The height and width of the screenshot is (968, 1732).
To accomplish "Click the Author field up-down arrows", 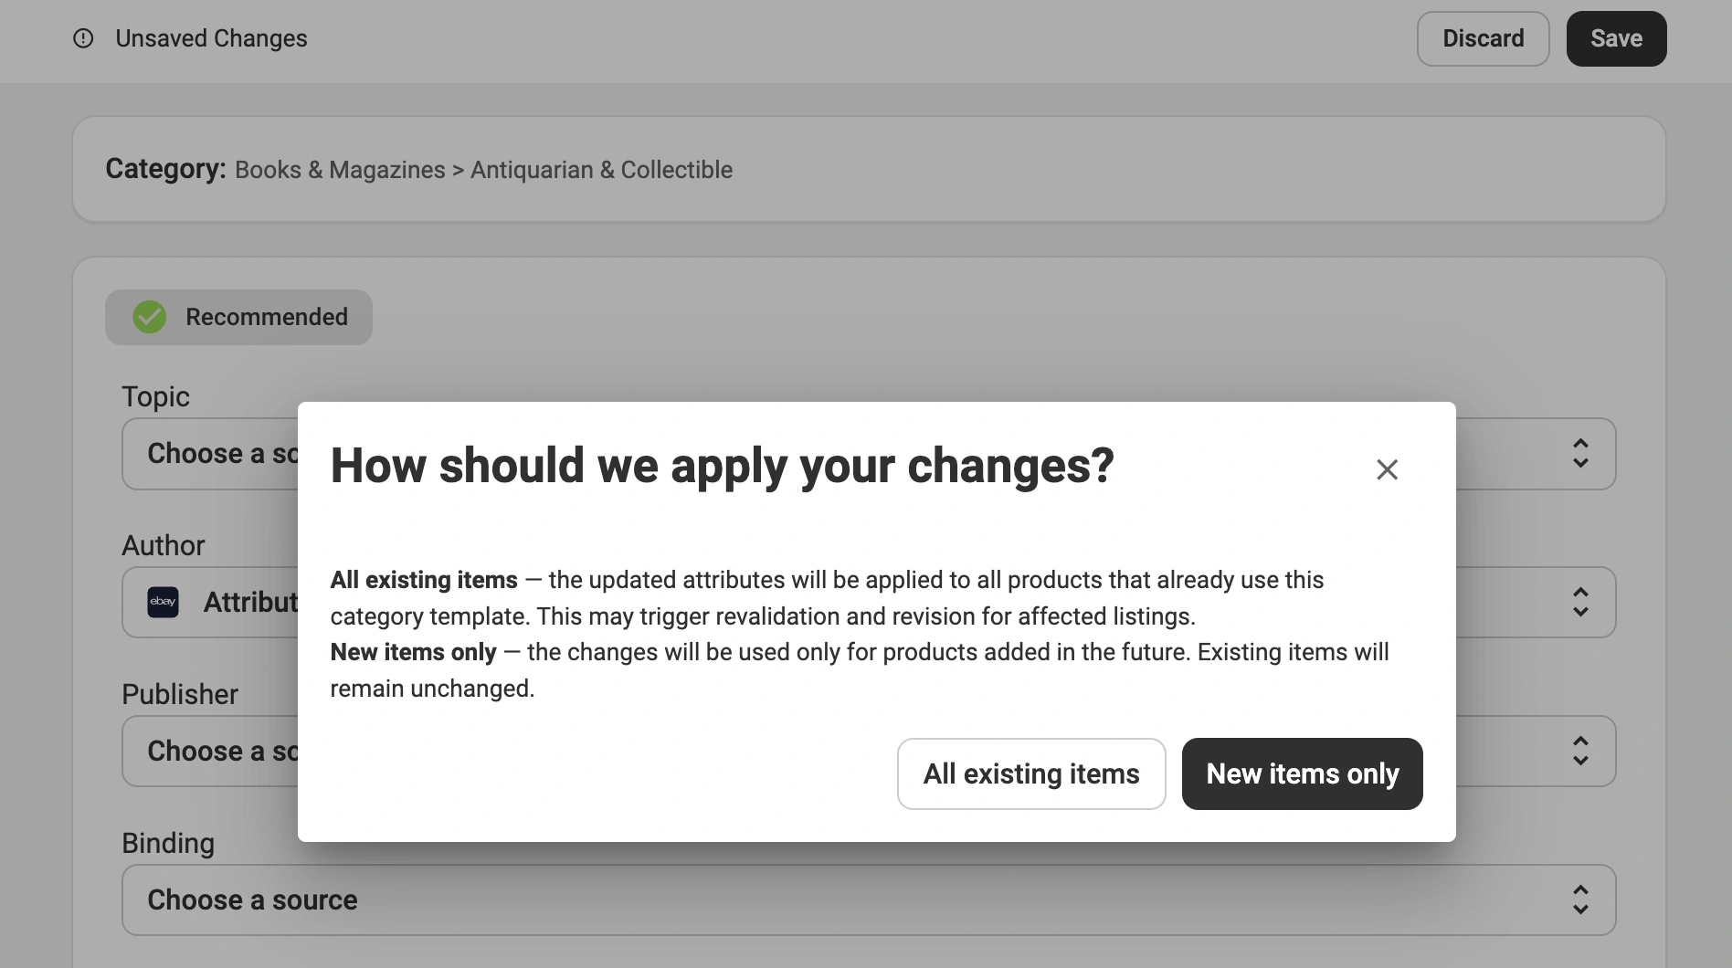I will (x=1580, y=603).
